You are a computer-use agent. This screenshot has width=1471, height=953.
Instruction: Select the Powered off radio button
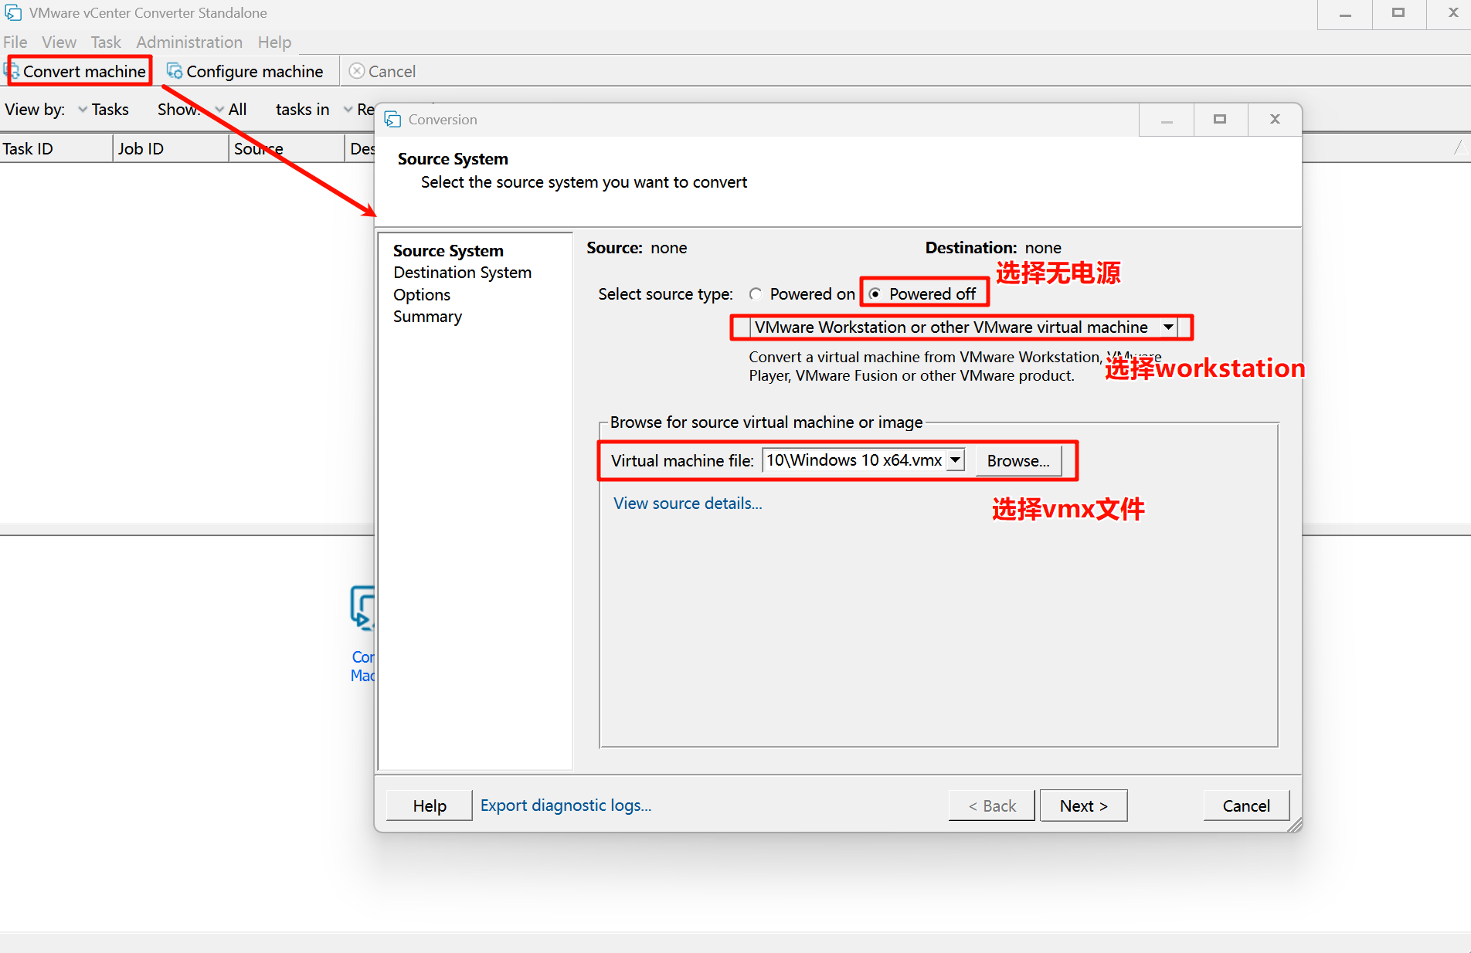click(875, 294)
